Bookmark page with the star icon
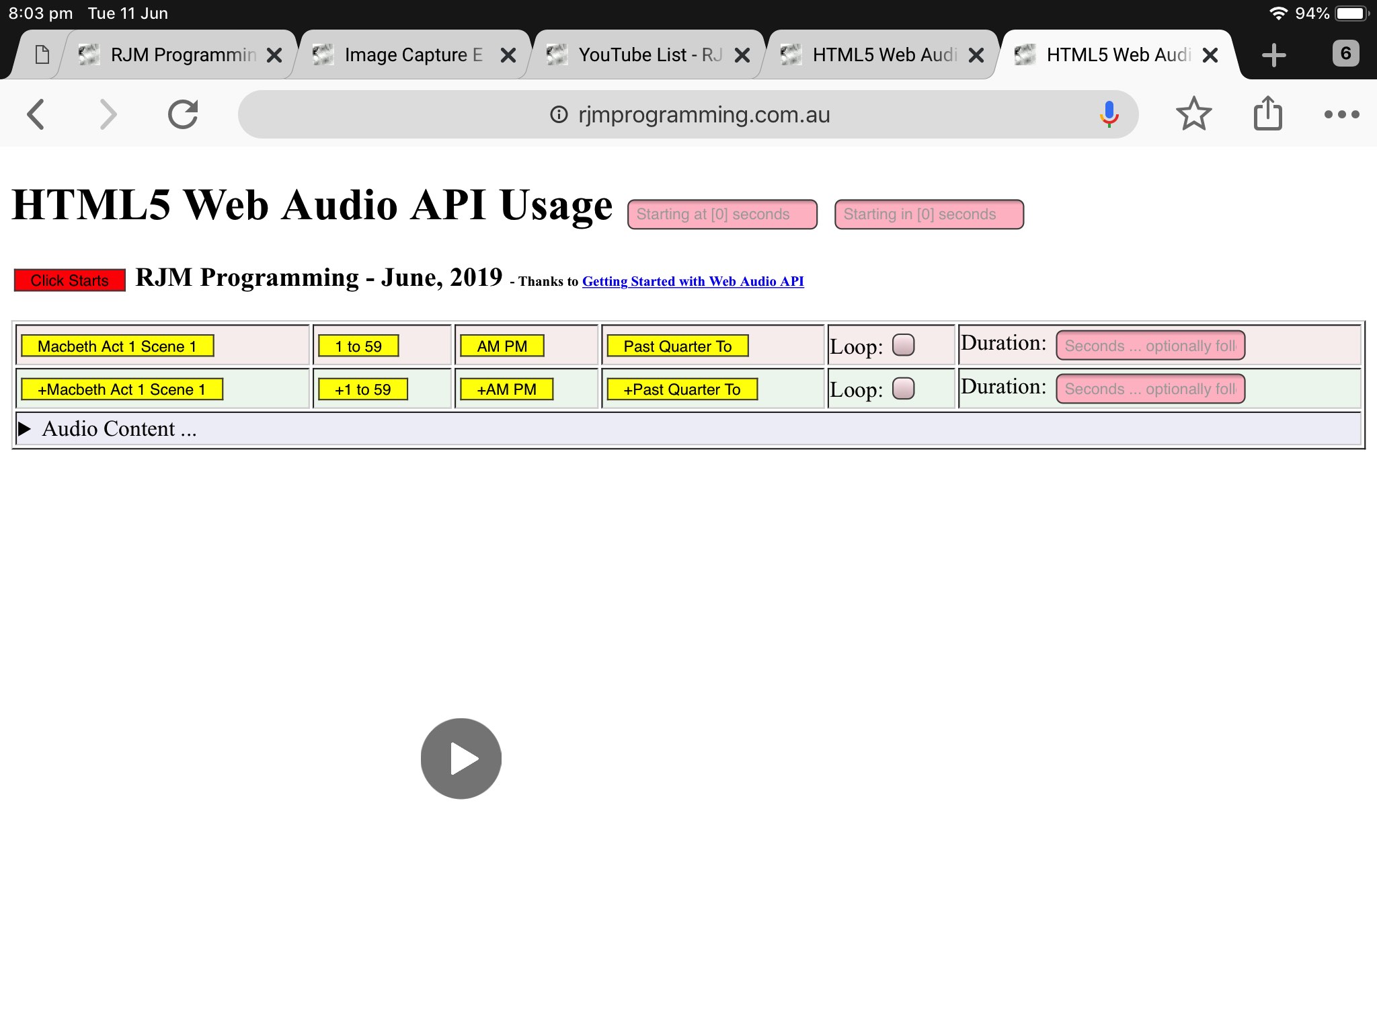The height and width of the screenshot is (1033, 1377). pyautogui.click(x=1193, y=114)
